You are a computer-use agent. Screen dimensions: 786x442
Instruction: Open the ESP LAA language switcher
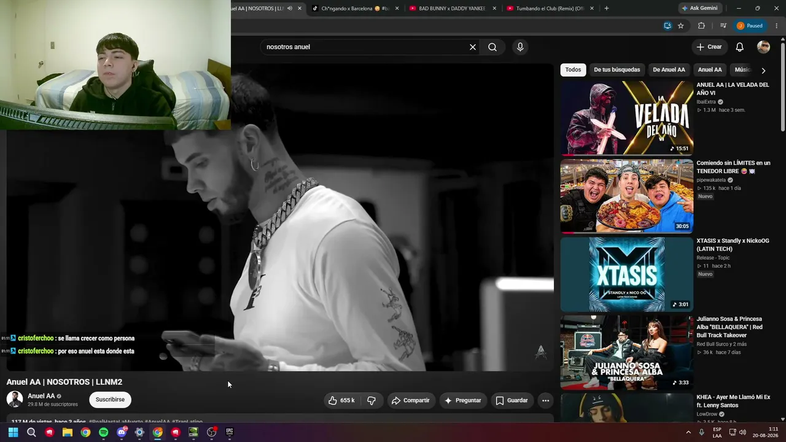click(717, 432)
